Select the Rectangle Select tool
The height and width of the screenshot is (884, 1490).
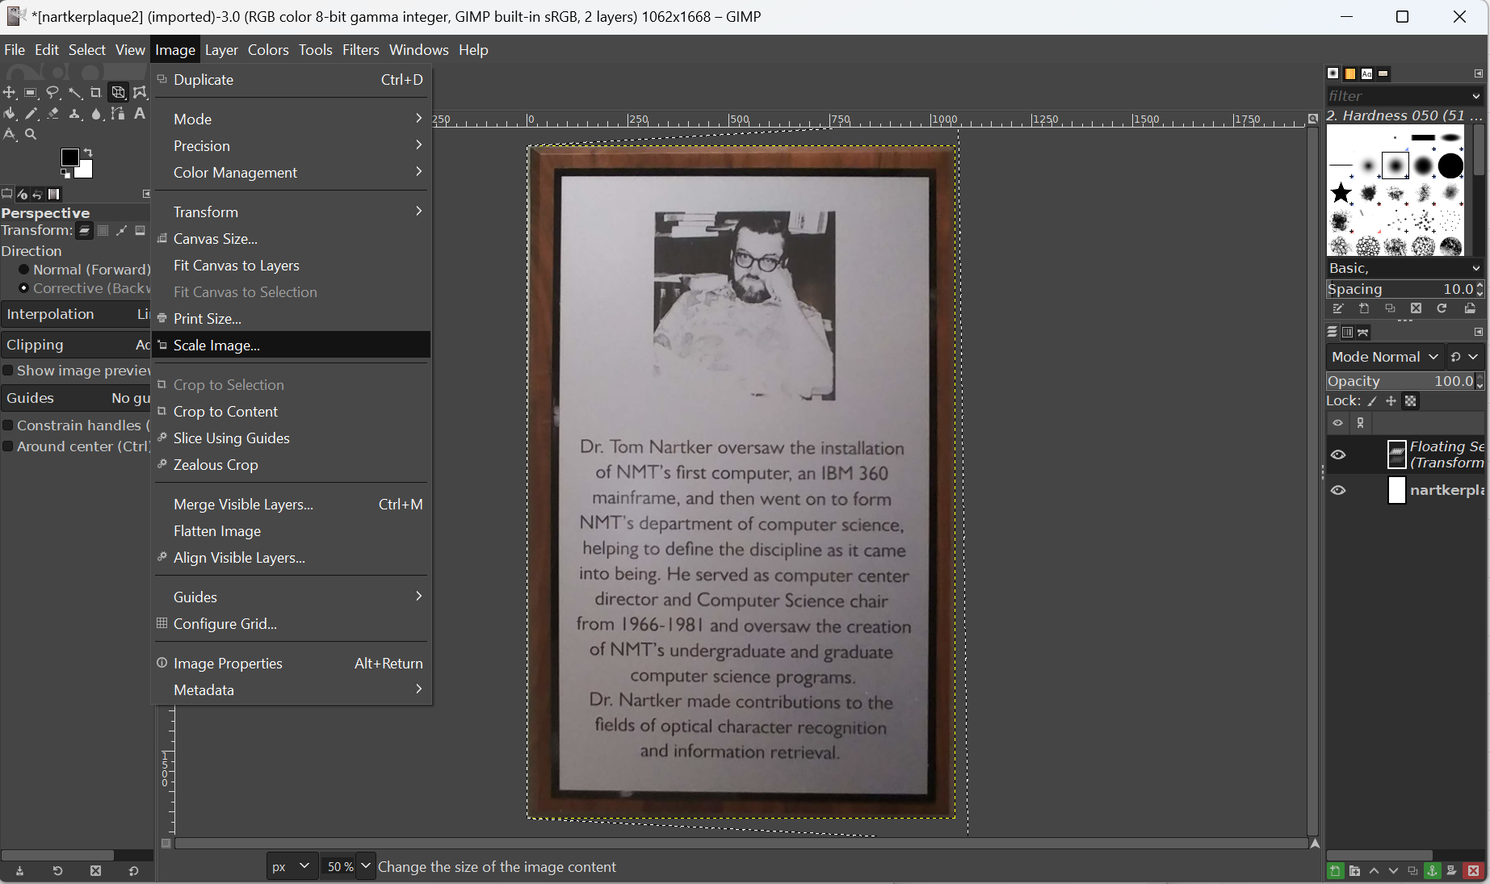point(31,93)
